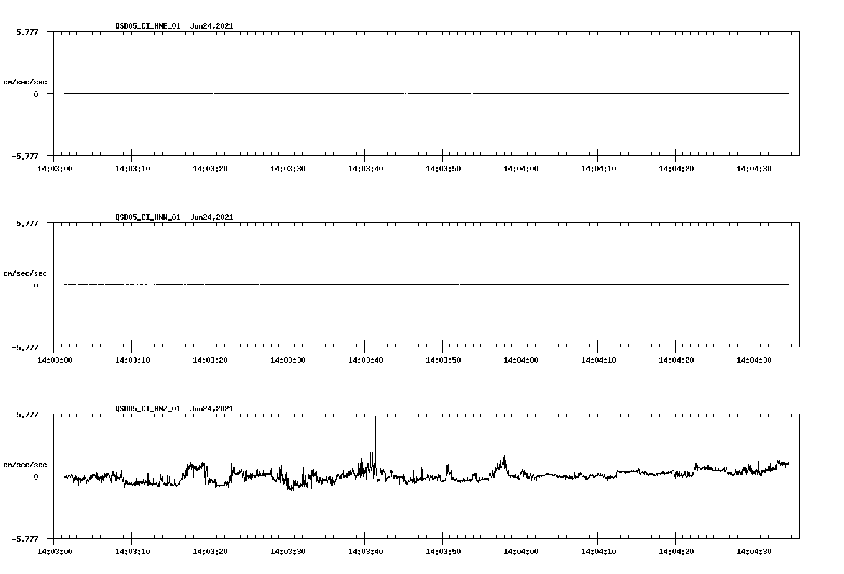Click the Jun24,2021 date on HNE plot

point(212,26)
